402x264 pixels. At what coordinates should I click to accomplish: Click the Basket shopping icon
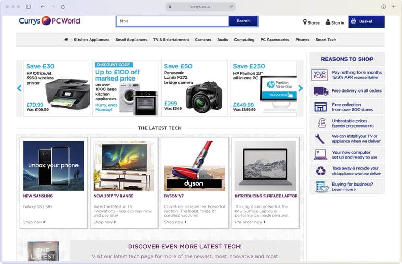click(353, 21)
